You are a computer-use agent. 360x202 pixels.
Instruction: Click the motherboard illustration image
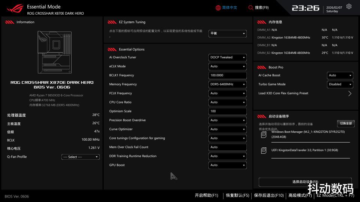tap(55, 52)
